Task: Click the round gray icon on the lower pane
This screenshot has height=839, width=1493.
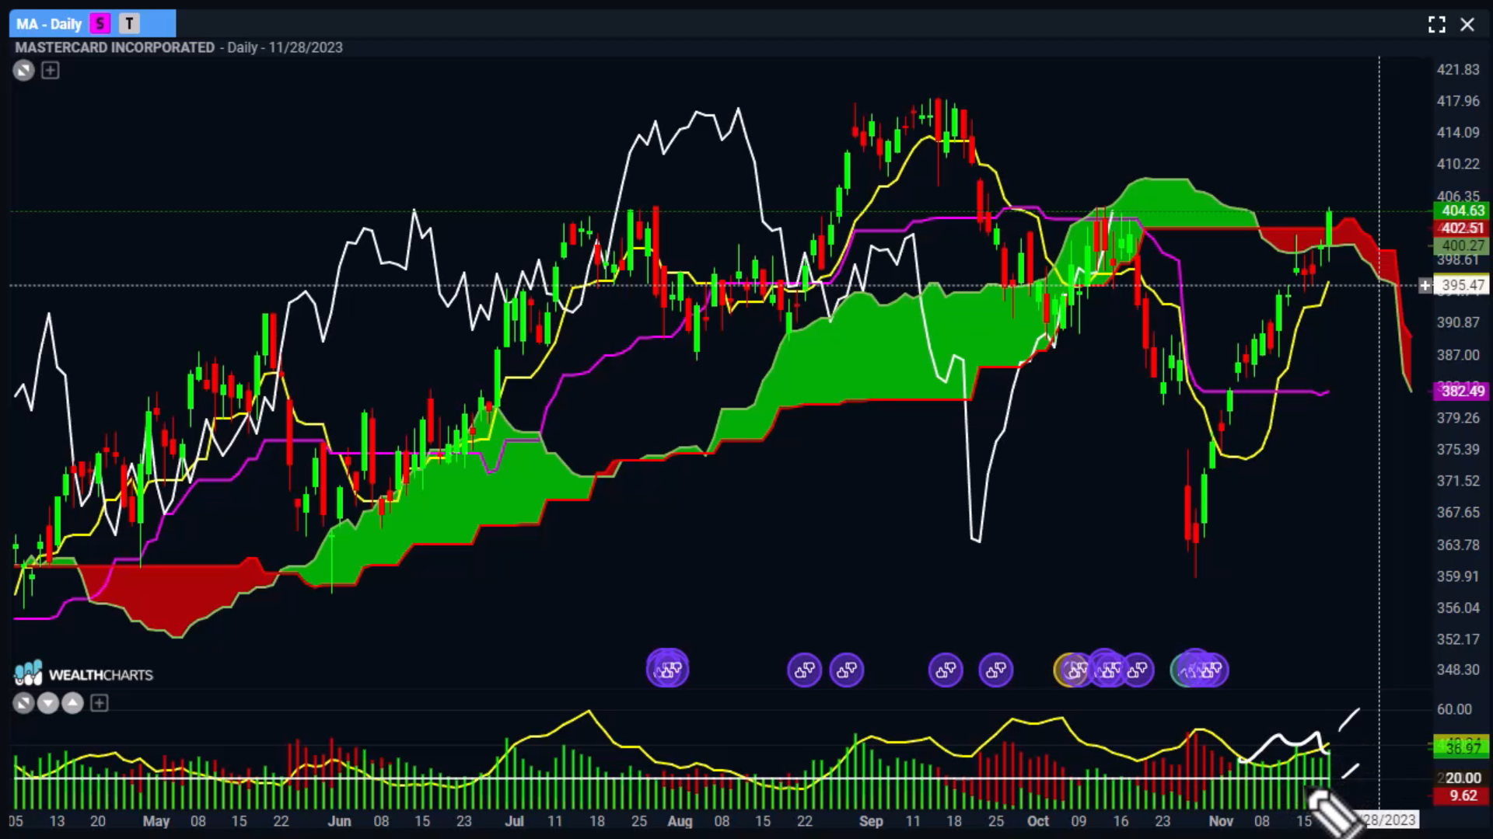Action: tap(23, 703)
